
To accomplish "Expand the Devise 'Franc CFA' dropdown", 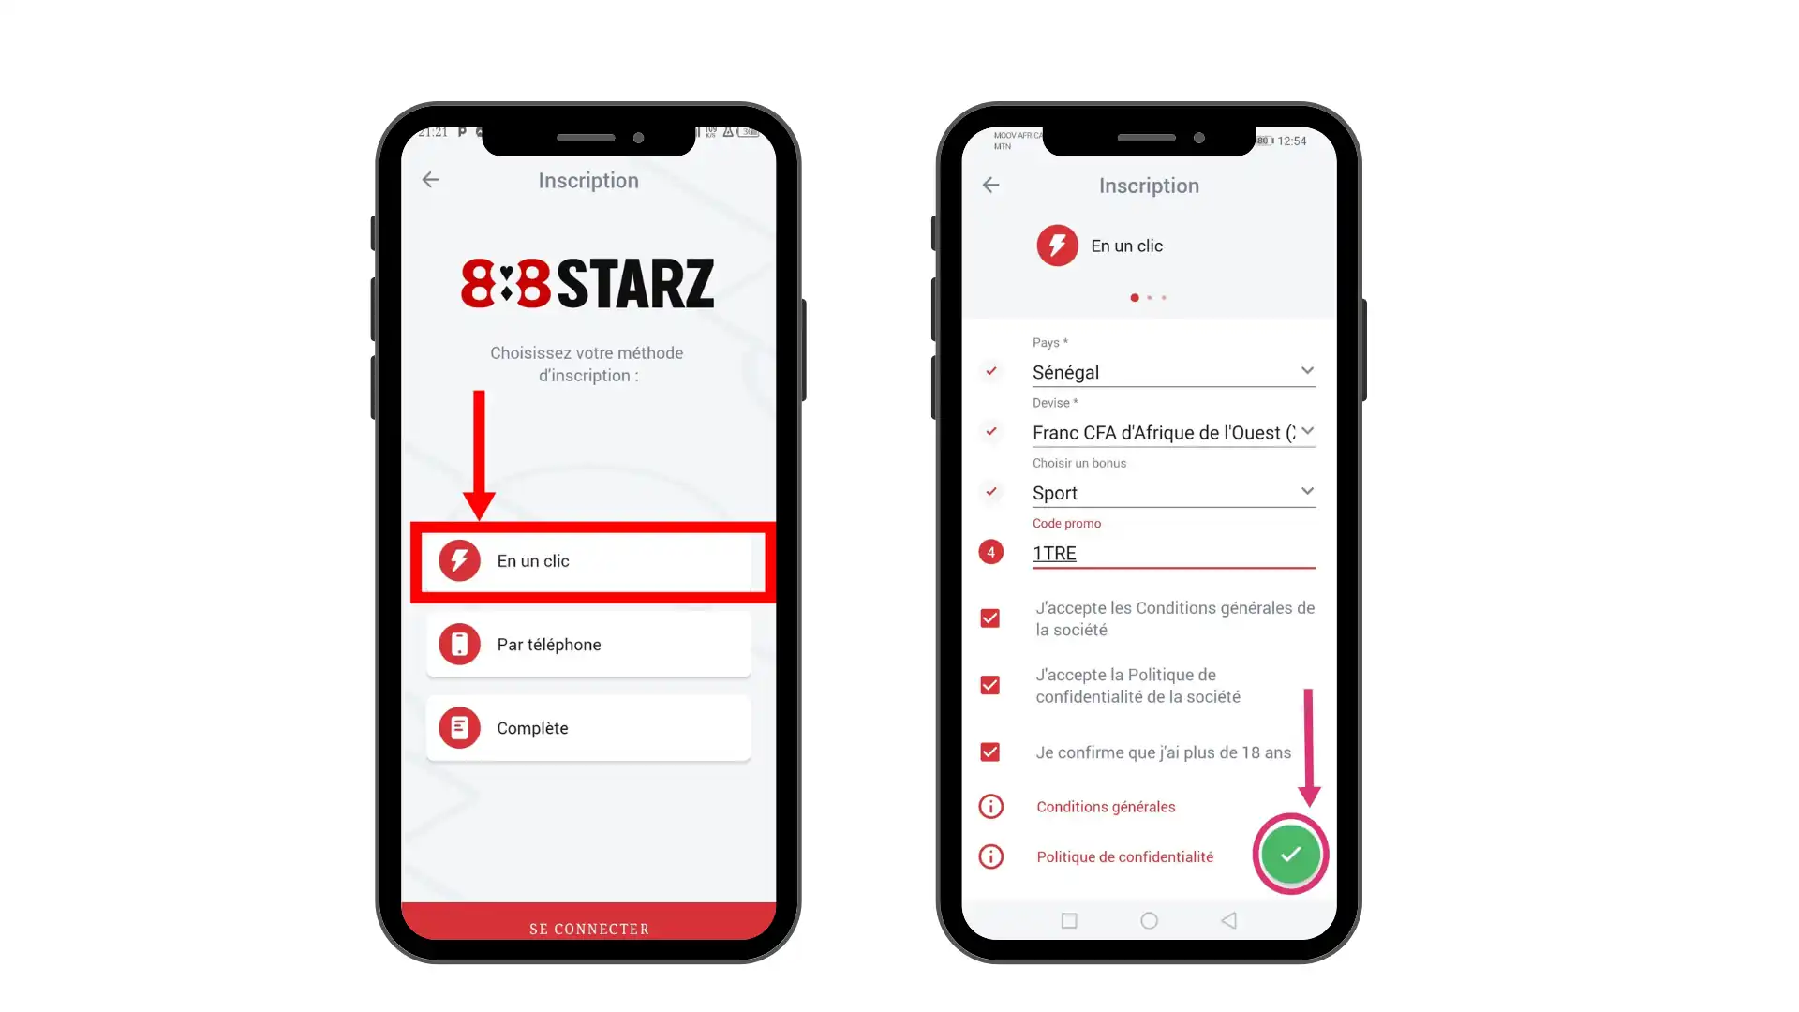I will point(1306,431).
